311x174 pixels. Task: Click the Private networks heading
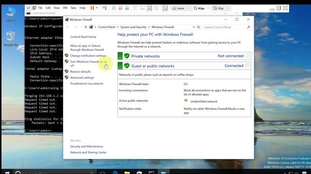[x=145, y=56]
